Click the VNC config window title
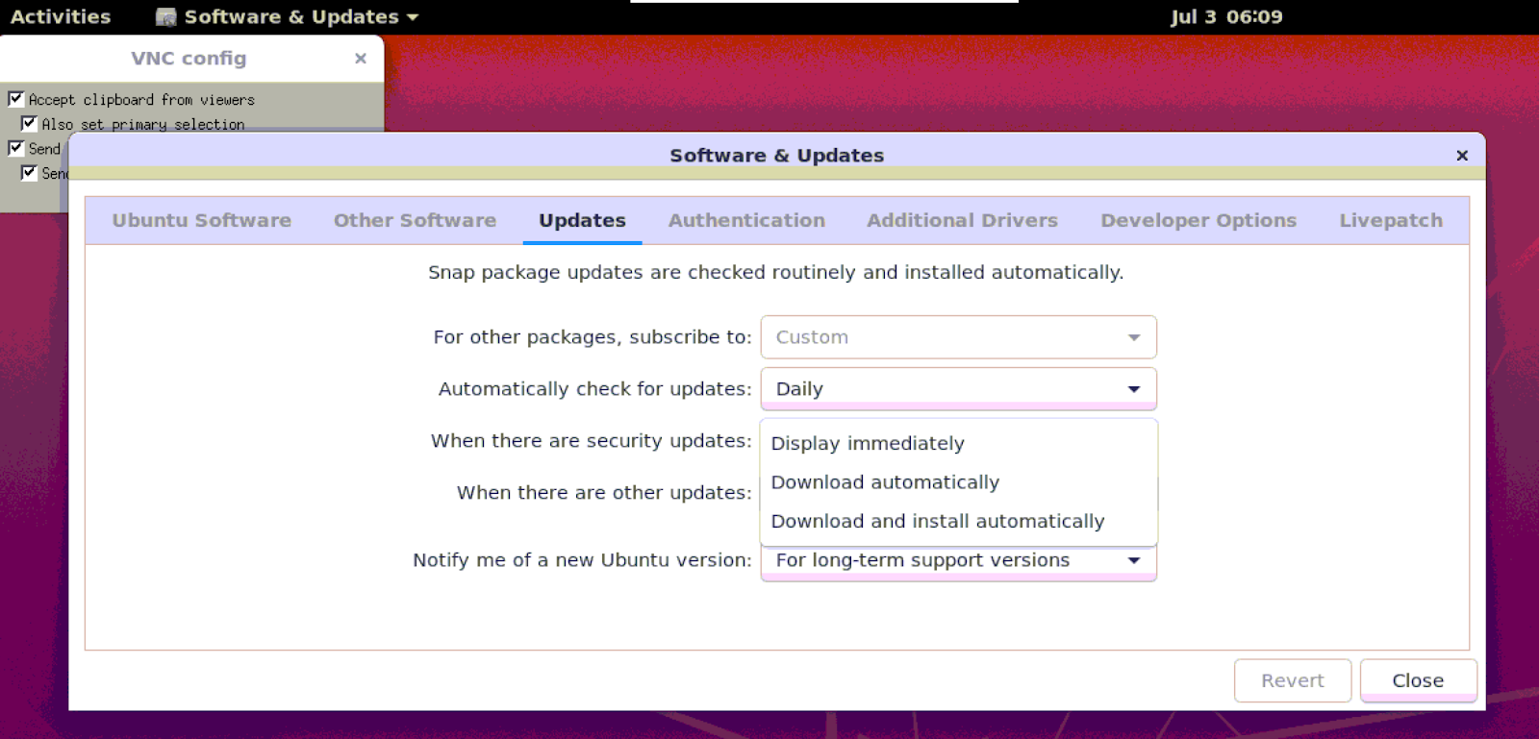The width and height of the screenshot is (1539, 739). (x=189, y=59)
